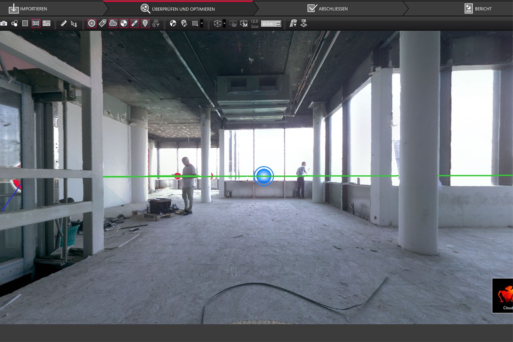Select the measurement ruler tool
The width and height of the screenshot is (513, 342).
tap(64, 23)
